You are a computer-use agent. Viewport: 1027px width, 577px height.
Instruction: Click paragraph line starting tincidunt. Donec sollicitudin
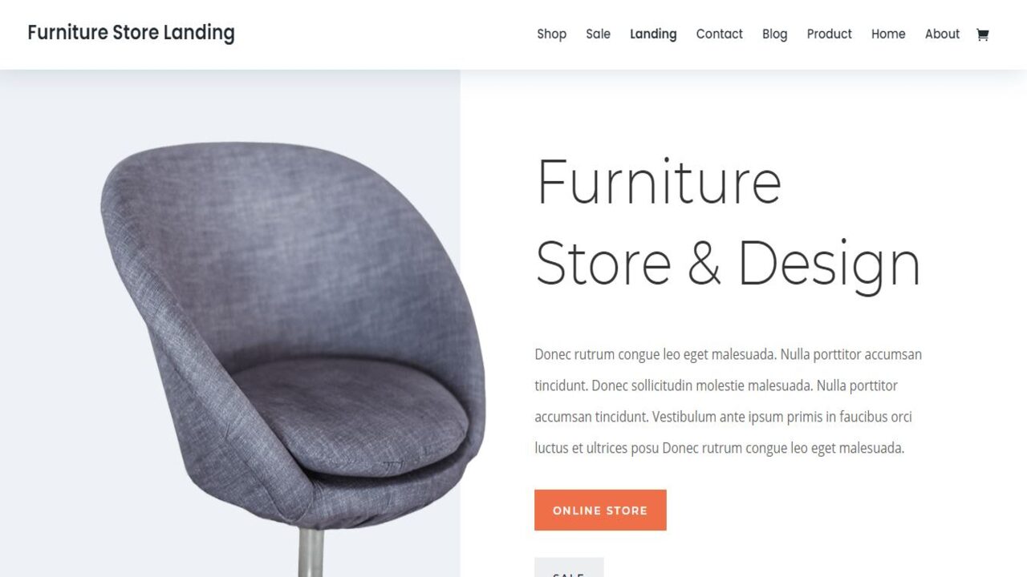(x=716, y=385)
